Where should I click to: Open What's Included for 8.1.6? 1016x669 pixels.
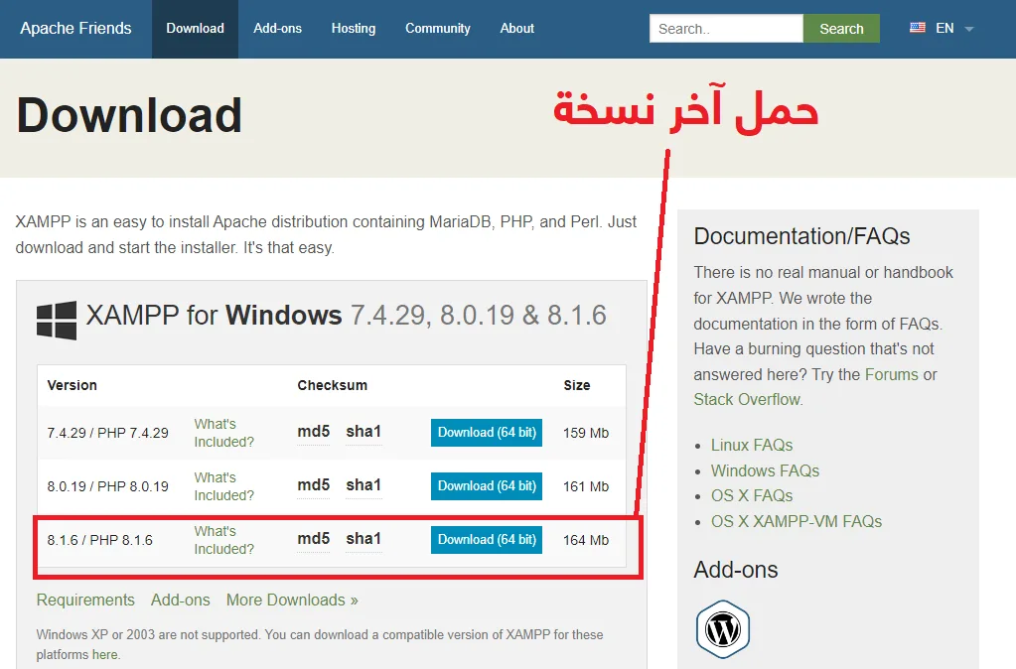224,540
